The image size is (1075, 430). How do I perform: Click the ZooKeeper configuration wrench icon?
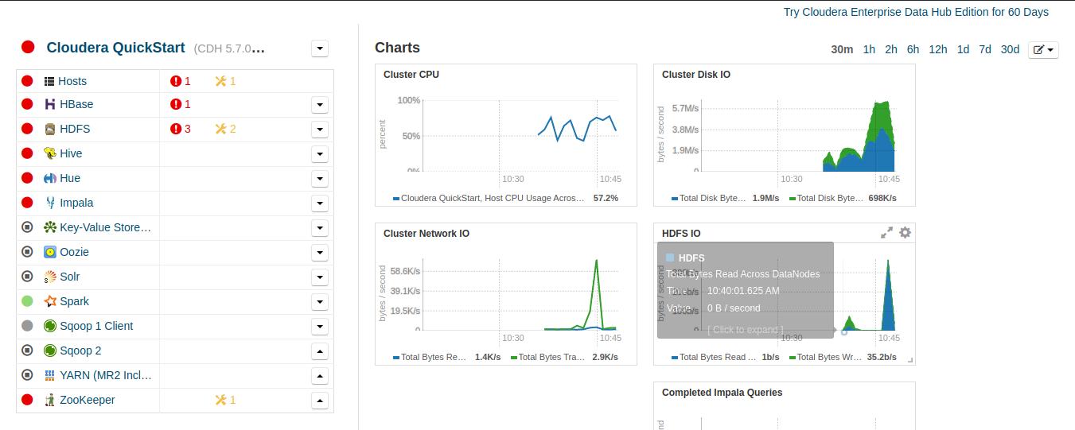221,400
